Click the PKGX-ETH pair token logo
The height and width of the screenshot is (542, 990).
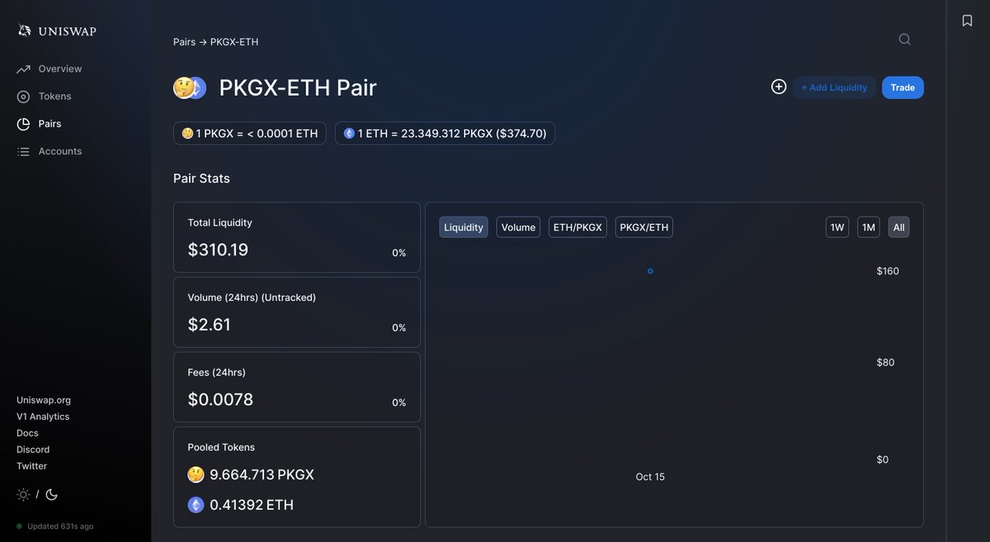tap(190, 87)
